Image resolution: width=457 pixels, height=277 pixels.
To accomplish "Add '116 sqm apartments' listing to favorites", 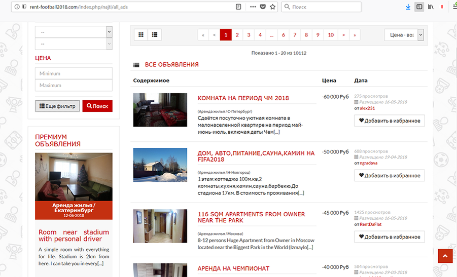I will click(x=390, y=237).
